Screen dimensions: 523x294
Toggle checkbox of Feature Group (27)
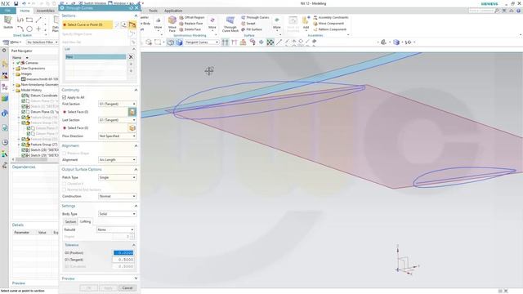pyautogui.click(x=24, y=145)
